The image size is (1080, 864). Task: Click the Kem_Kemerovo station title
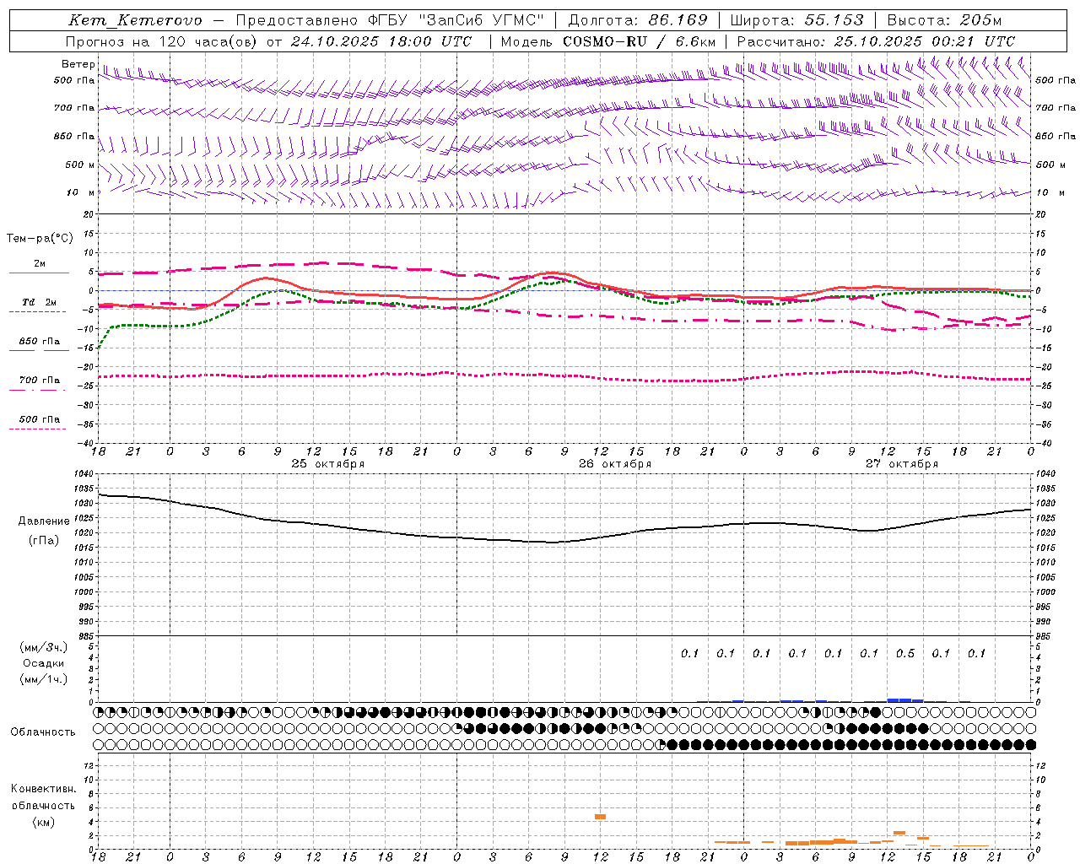[x=135, y=20]
